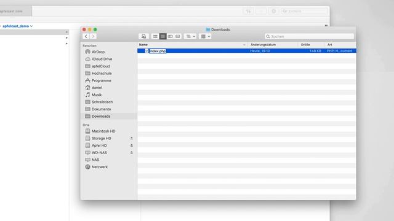Eject the Apfel HD volume
Screen dimensions: 394x221
pos(131,145)
